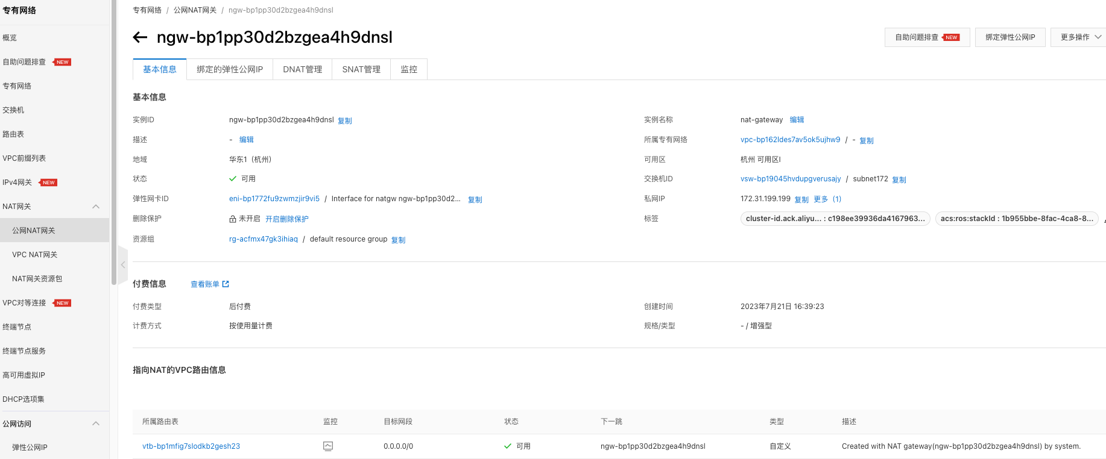
Task: Open the route table monitoring chart icon
Action: [x=328, y=446]
